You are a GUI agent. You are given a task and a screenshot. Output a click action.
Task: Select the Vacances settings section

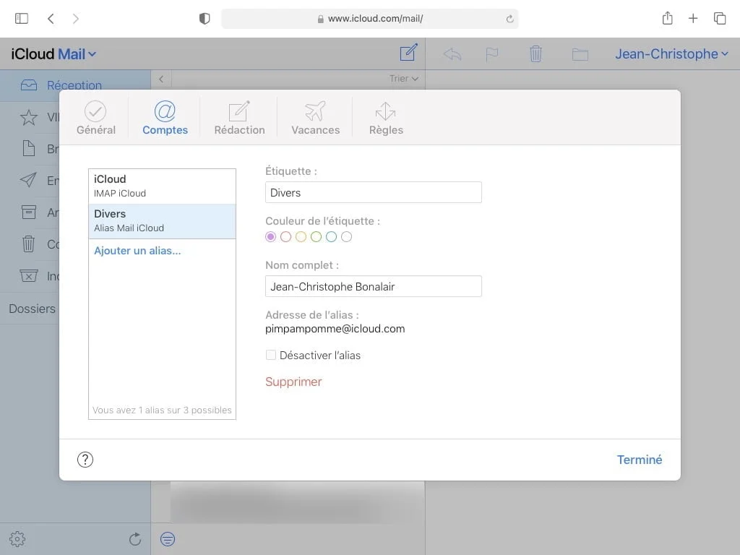tap(315, 117)
